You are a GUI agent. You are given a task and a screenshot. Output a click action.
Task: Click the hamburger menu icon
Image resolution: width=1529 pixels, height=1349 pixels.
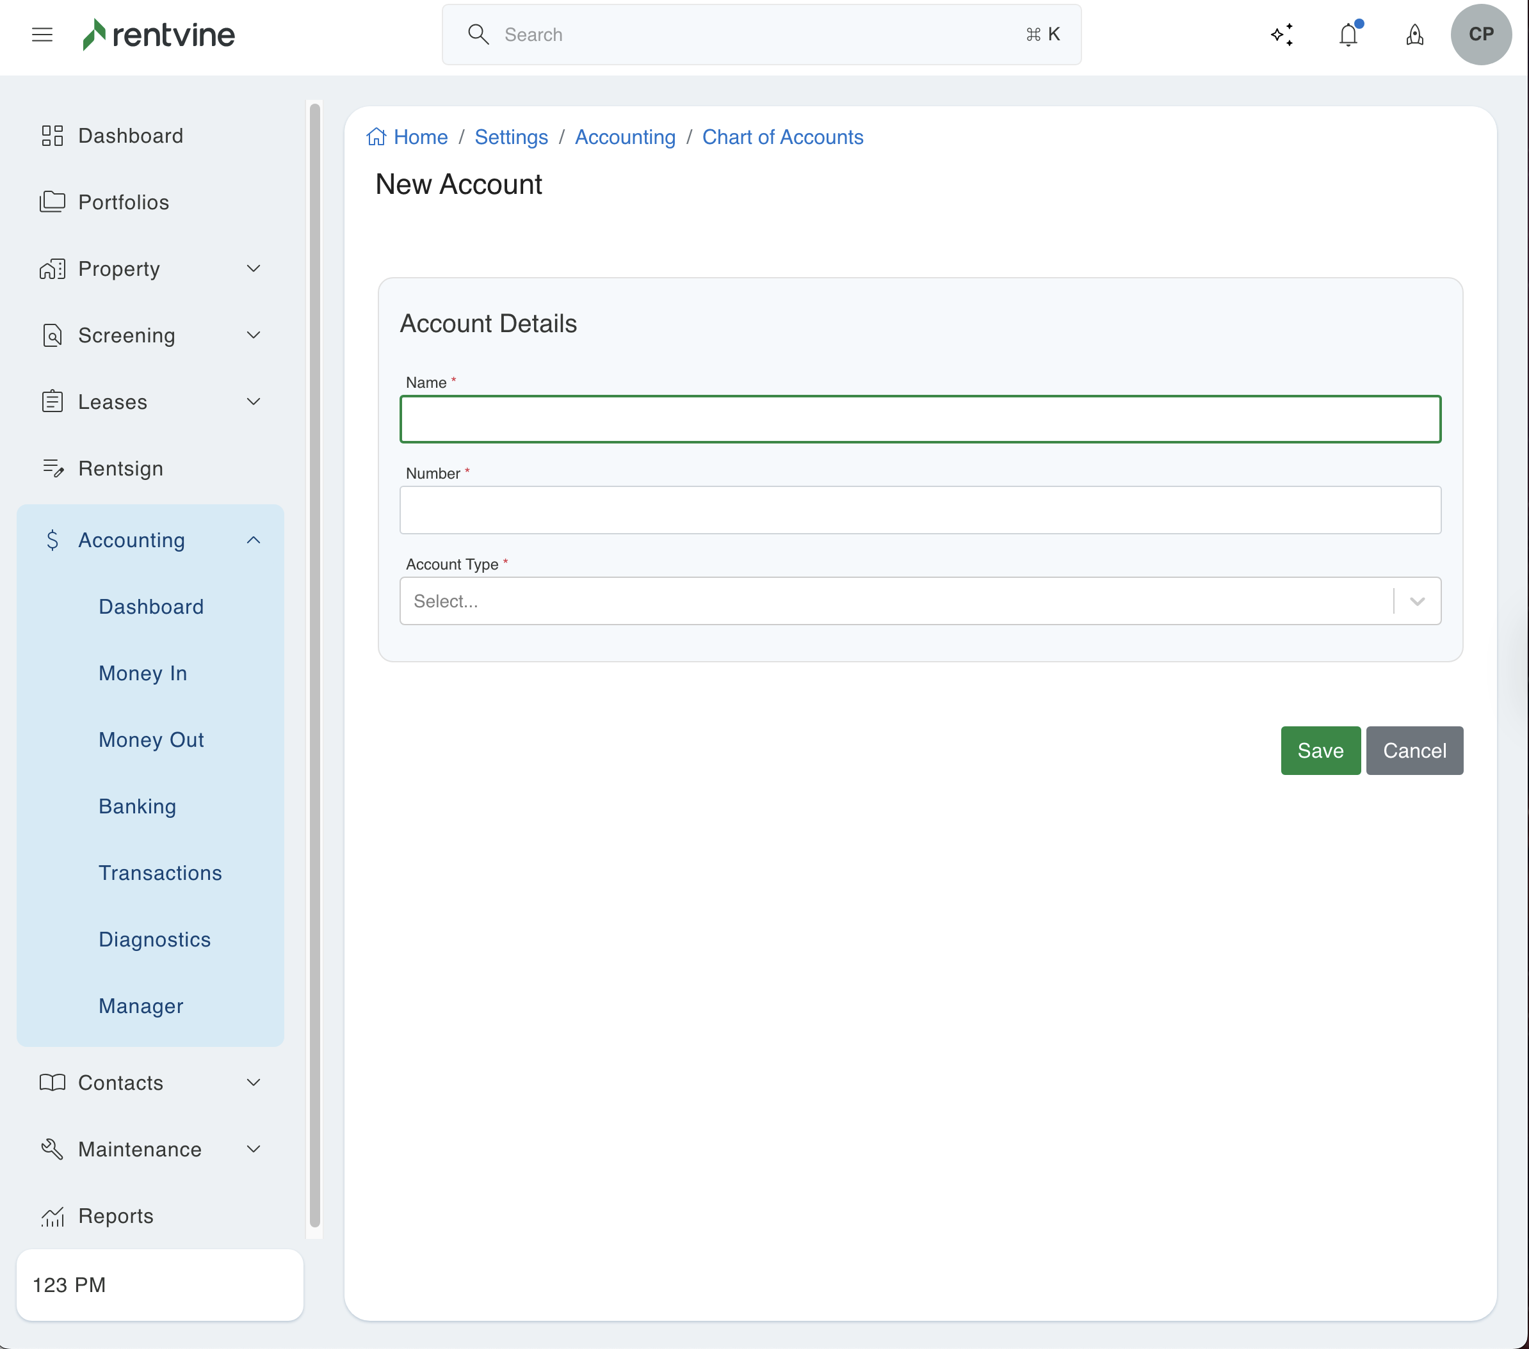(x=42, y=35)
